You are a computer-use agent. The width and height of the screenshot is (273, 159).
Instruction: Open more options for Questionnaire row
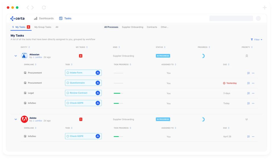(253, 83)
